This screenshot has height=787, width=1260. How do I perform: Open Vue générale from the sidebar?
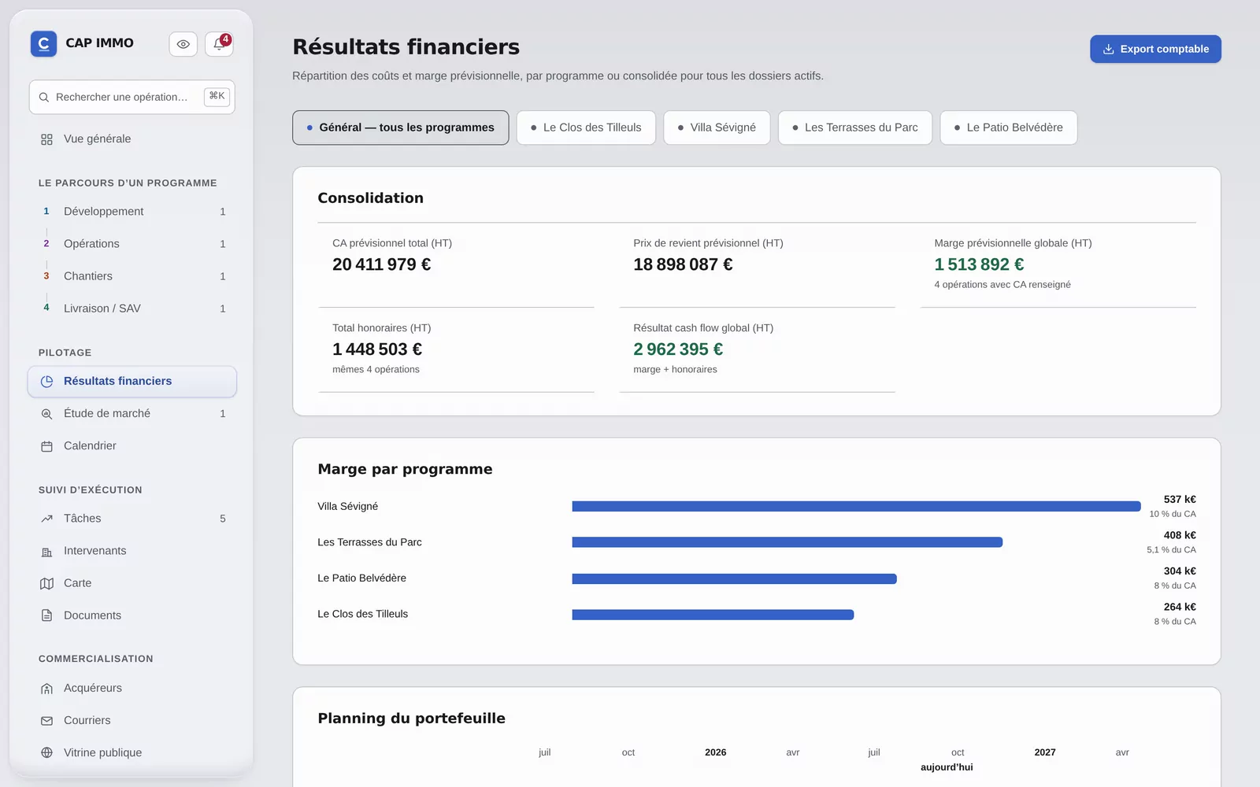click(132, 139)
